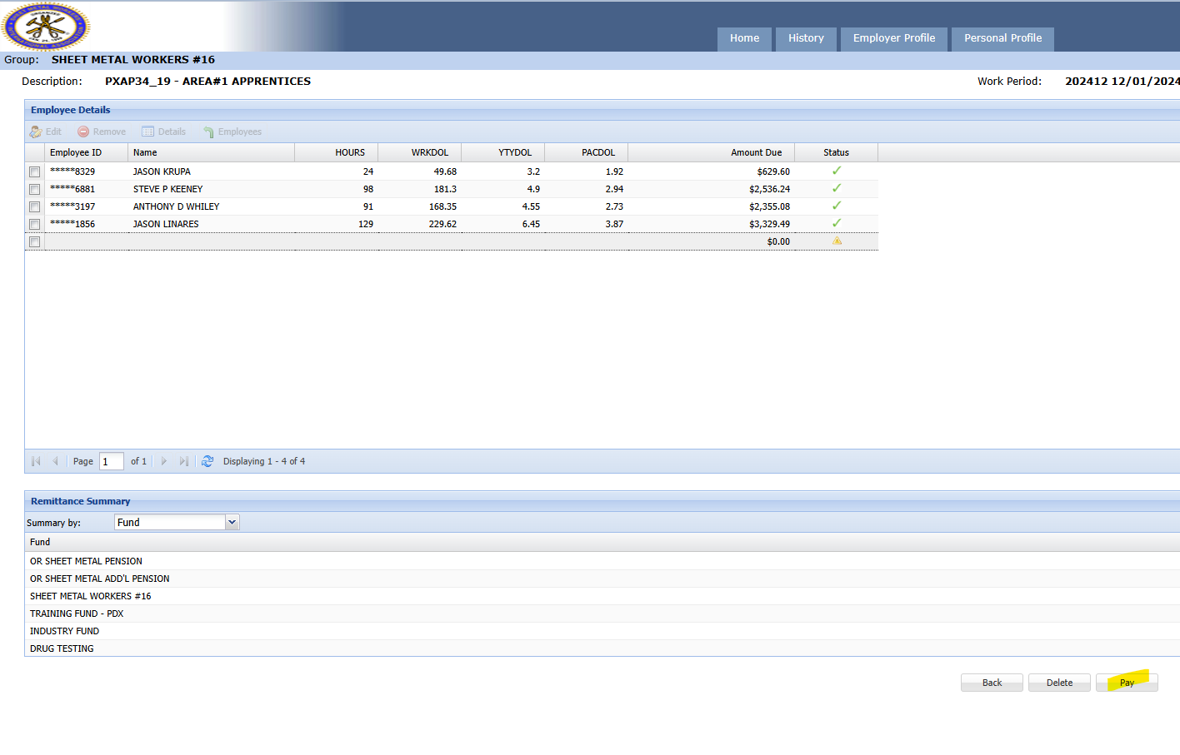This screenshot has height=755, width=1180.
Task: Click employee ID *****1856
Action: pos(72,224)
